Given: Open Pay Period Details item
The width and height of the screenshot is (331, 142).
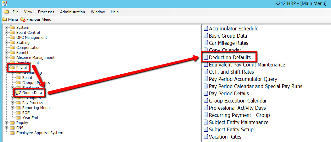Looking at the screenshot, I should (229, 93).
